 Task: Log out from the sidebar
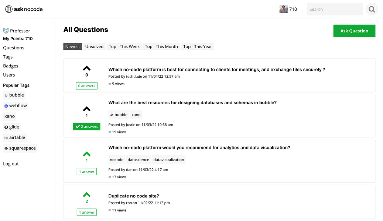[x=11, y=164]
